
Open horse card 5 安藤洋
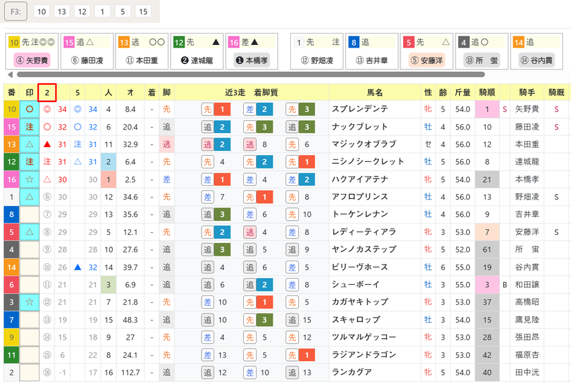[x=427, y=51]
